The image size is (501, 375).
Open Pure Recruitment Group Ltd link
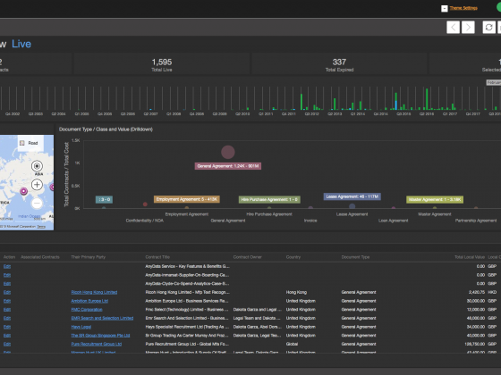click(97, 344)
